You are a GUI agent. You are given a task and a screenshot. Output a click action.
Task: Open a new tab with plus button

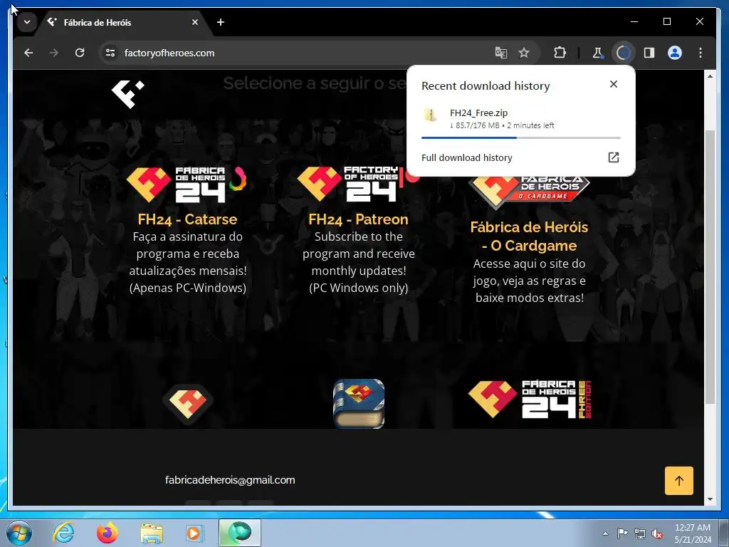221,22
